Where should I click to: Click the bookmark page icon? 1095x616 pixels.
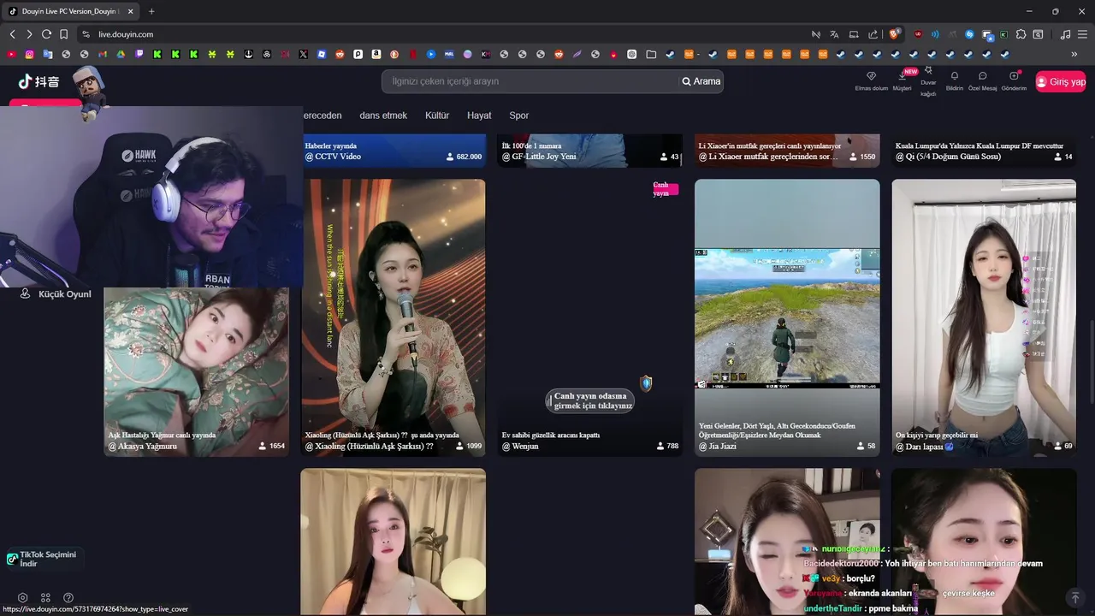63,34
